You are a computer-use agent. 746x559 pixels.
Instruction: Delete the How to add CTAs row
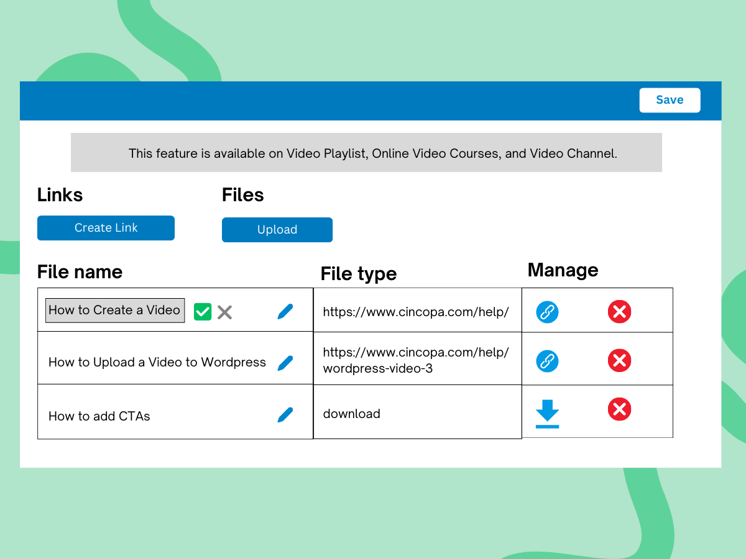tap(619, 409)
